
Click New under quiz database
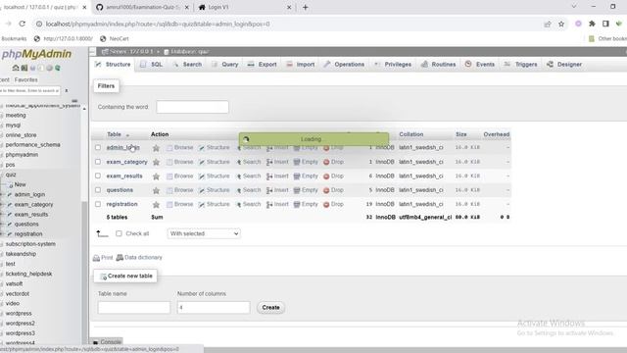click(20, 184)
